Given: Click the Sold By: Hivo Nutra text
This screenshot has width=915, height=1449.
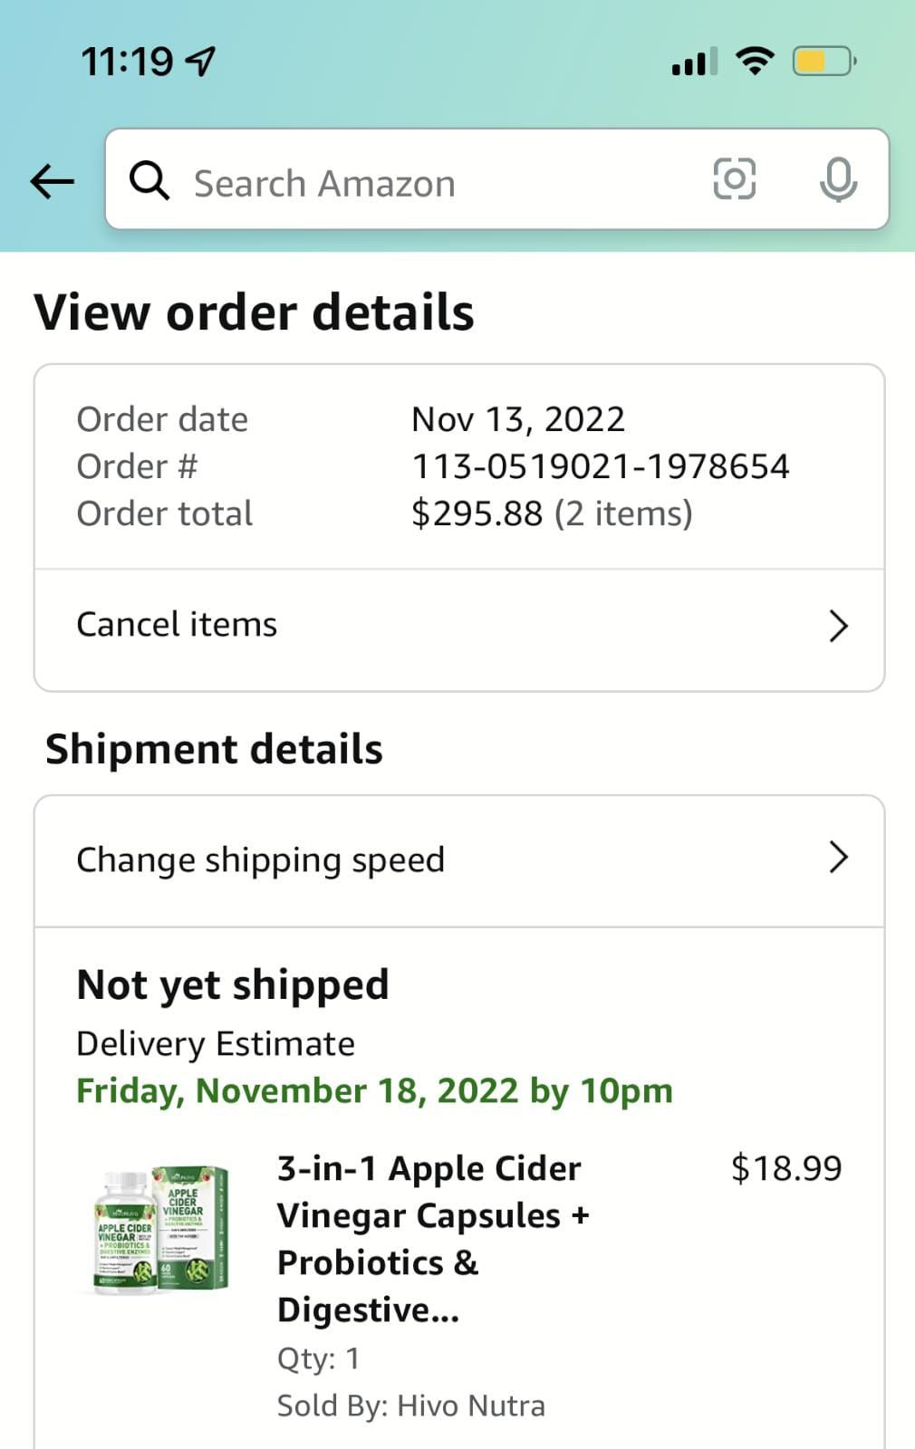Looking at the screenshot, I should pos(410,1406).
